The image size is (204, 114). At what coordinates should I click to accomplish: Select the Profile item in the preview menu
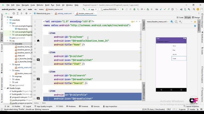(x=179, y=59)
